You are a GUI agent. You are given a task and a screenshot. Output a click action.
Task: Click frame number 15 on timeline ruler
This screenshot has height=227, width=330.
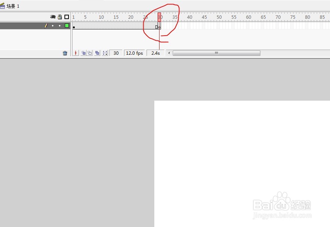tap(116, 17)
